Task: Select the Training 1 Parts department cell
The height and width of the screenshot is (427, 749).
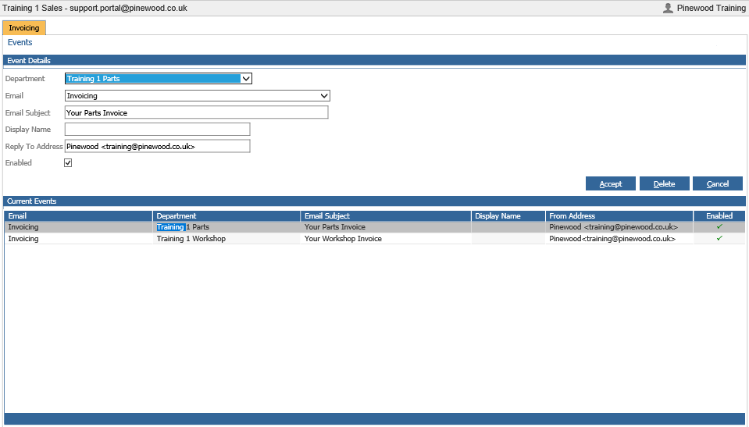Action: [226, 227]
